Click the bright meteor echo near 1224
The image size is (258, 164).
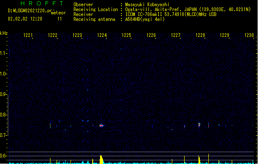point(102,125)
